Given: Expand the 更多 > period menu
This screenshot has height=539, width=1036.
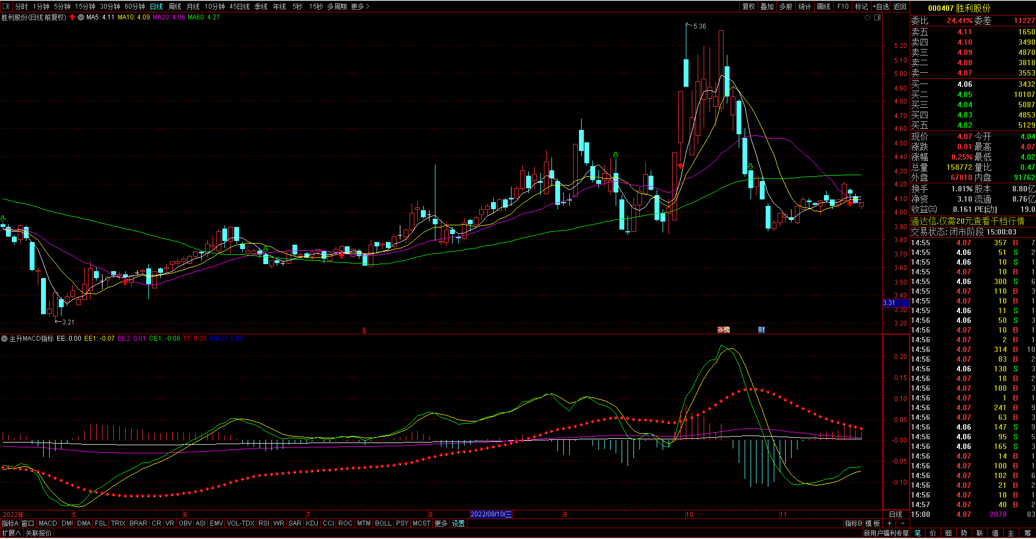Looking at the screenshot, I should pyautogui.click(x=360, y=6).
